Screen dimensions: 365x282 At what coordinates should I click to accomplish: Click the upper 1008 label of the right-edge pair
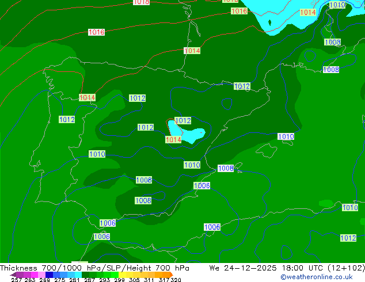[333, 42]
